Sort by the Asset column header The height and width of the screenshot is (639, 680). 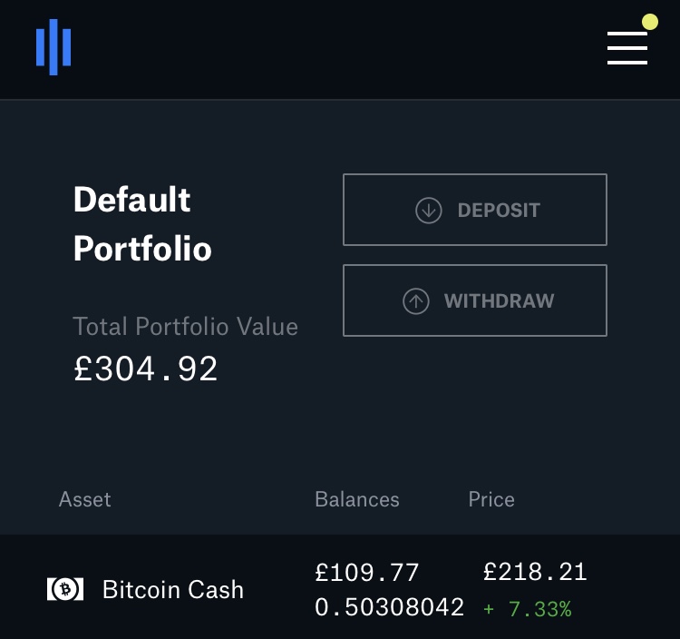coord(84,499)
